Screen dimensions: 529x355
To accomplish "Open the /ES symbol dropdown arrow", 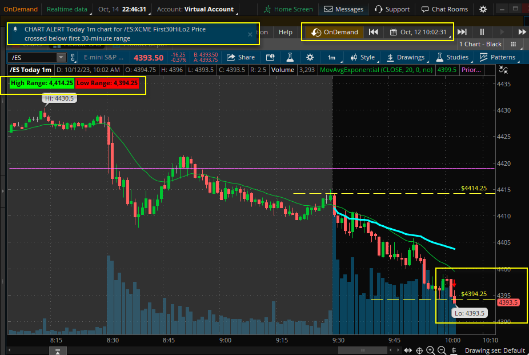I will [61, 57].
